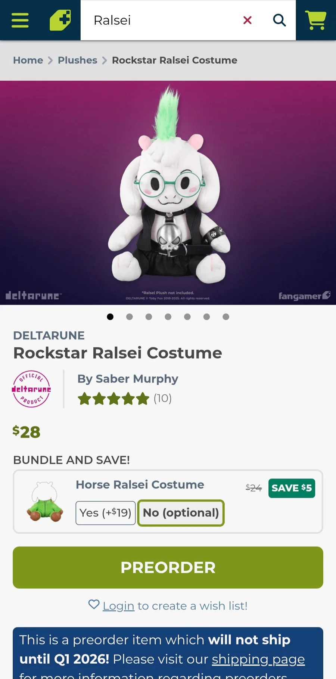Click the five-star rating
The image size is (336, 679).
click(113, 399)
